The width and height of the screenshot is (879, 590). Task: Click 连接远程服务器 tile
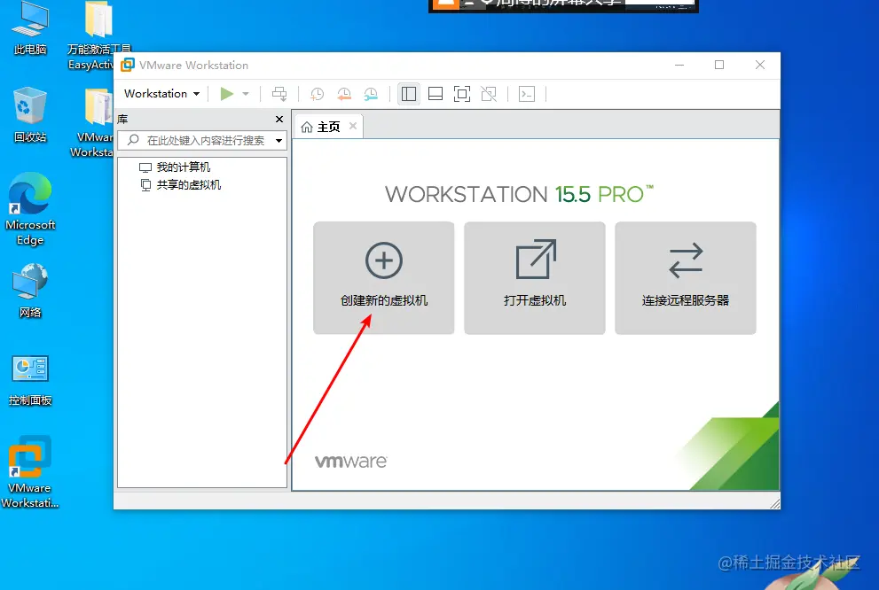(686, 278)
